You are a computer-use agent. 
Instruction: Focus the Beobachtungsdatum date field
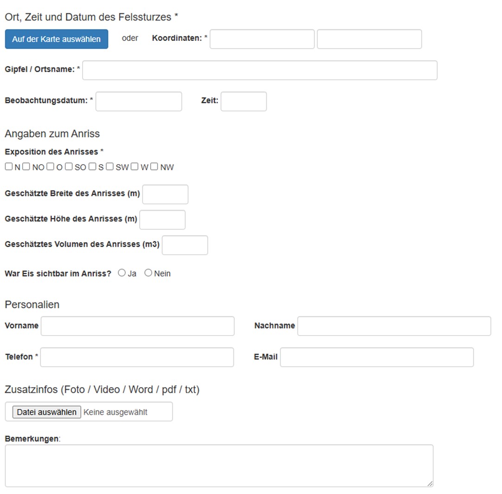[139, 101]
